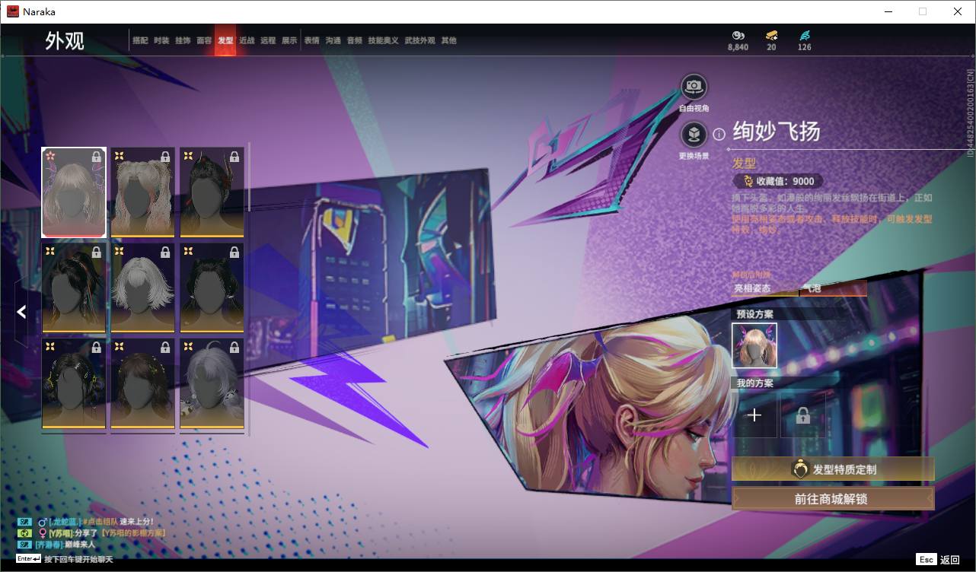Open the 自由视角 free camera icon
The height and width of the screenshot is (572, 976).
[694, 87]
